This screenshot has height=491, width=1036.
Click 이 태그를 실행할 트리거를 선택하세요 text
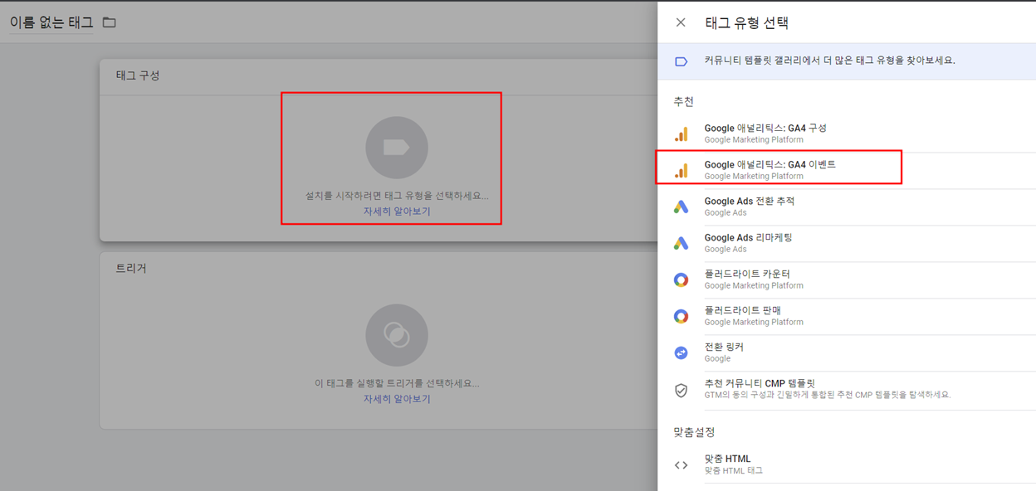[397, 384]
